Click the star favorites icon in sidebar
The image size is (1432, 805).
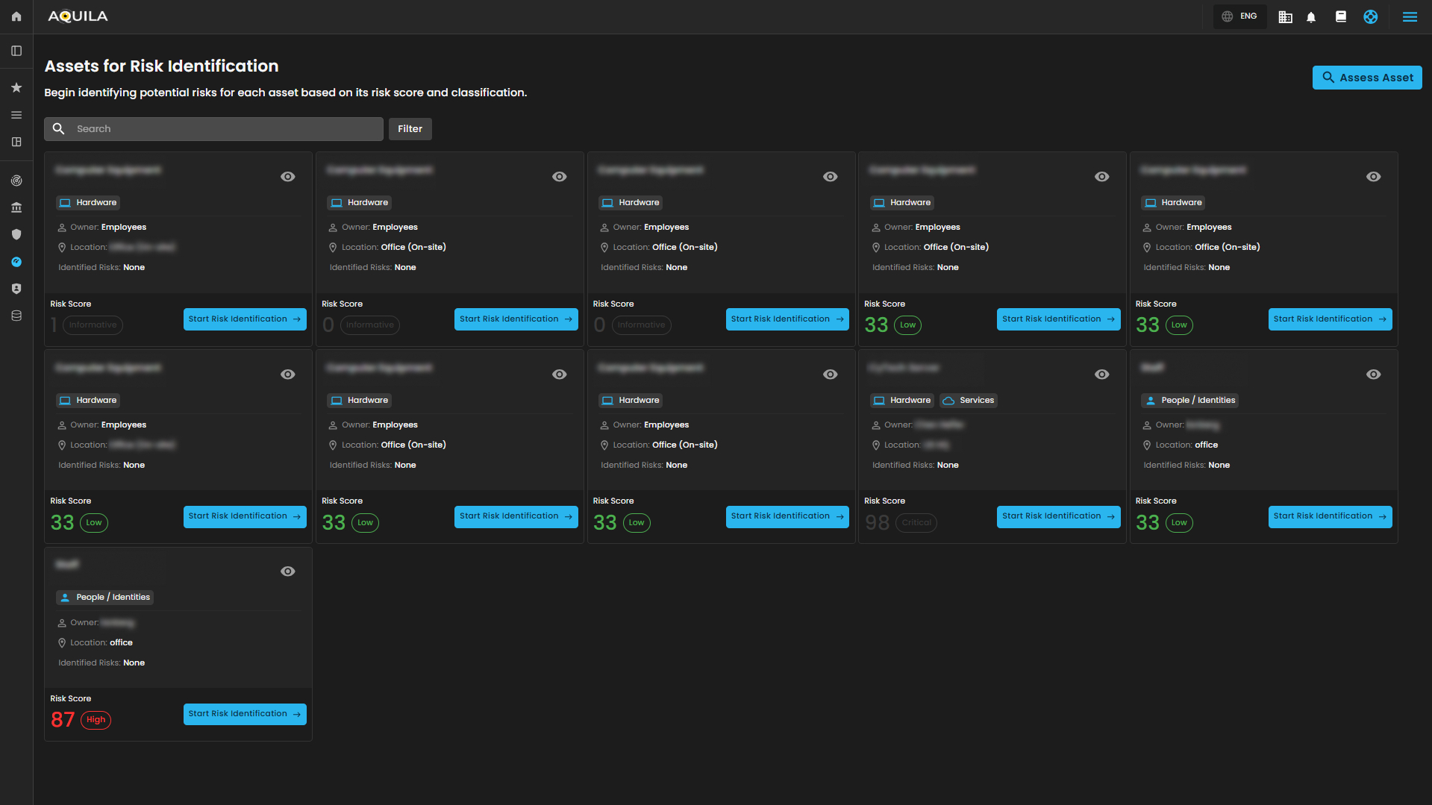point(16,88)
